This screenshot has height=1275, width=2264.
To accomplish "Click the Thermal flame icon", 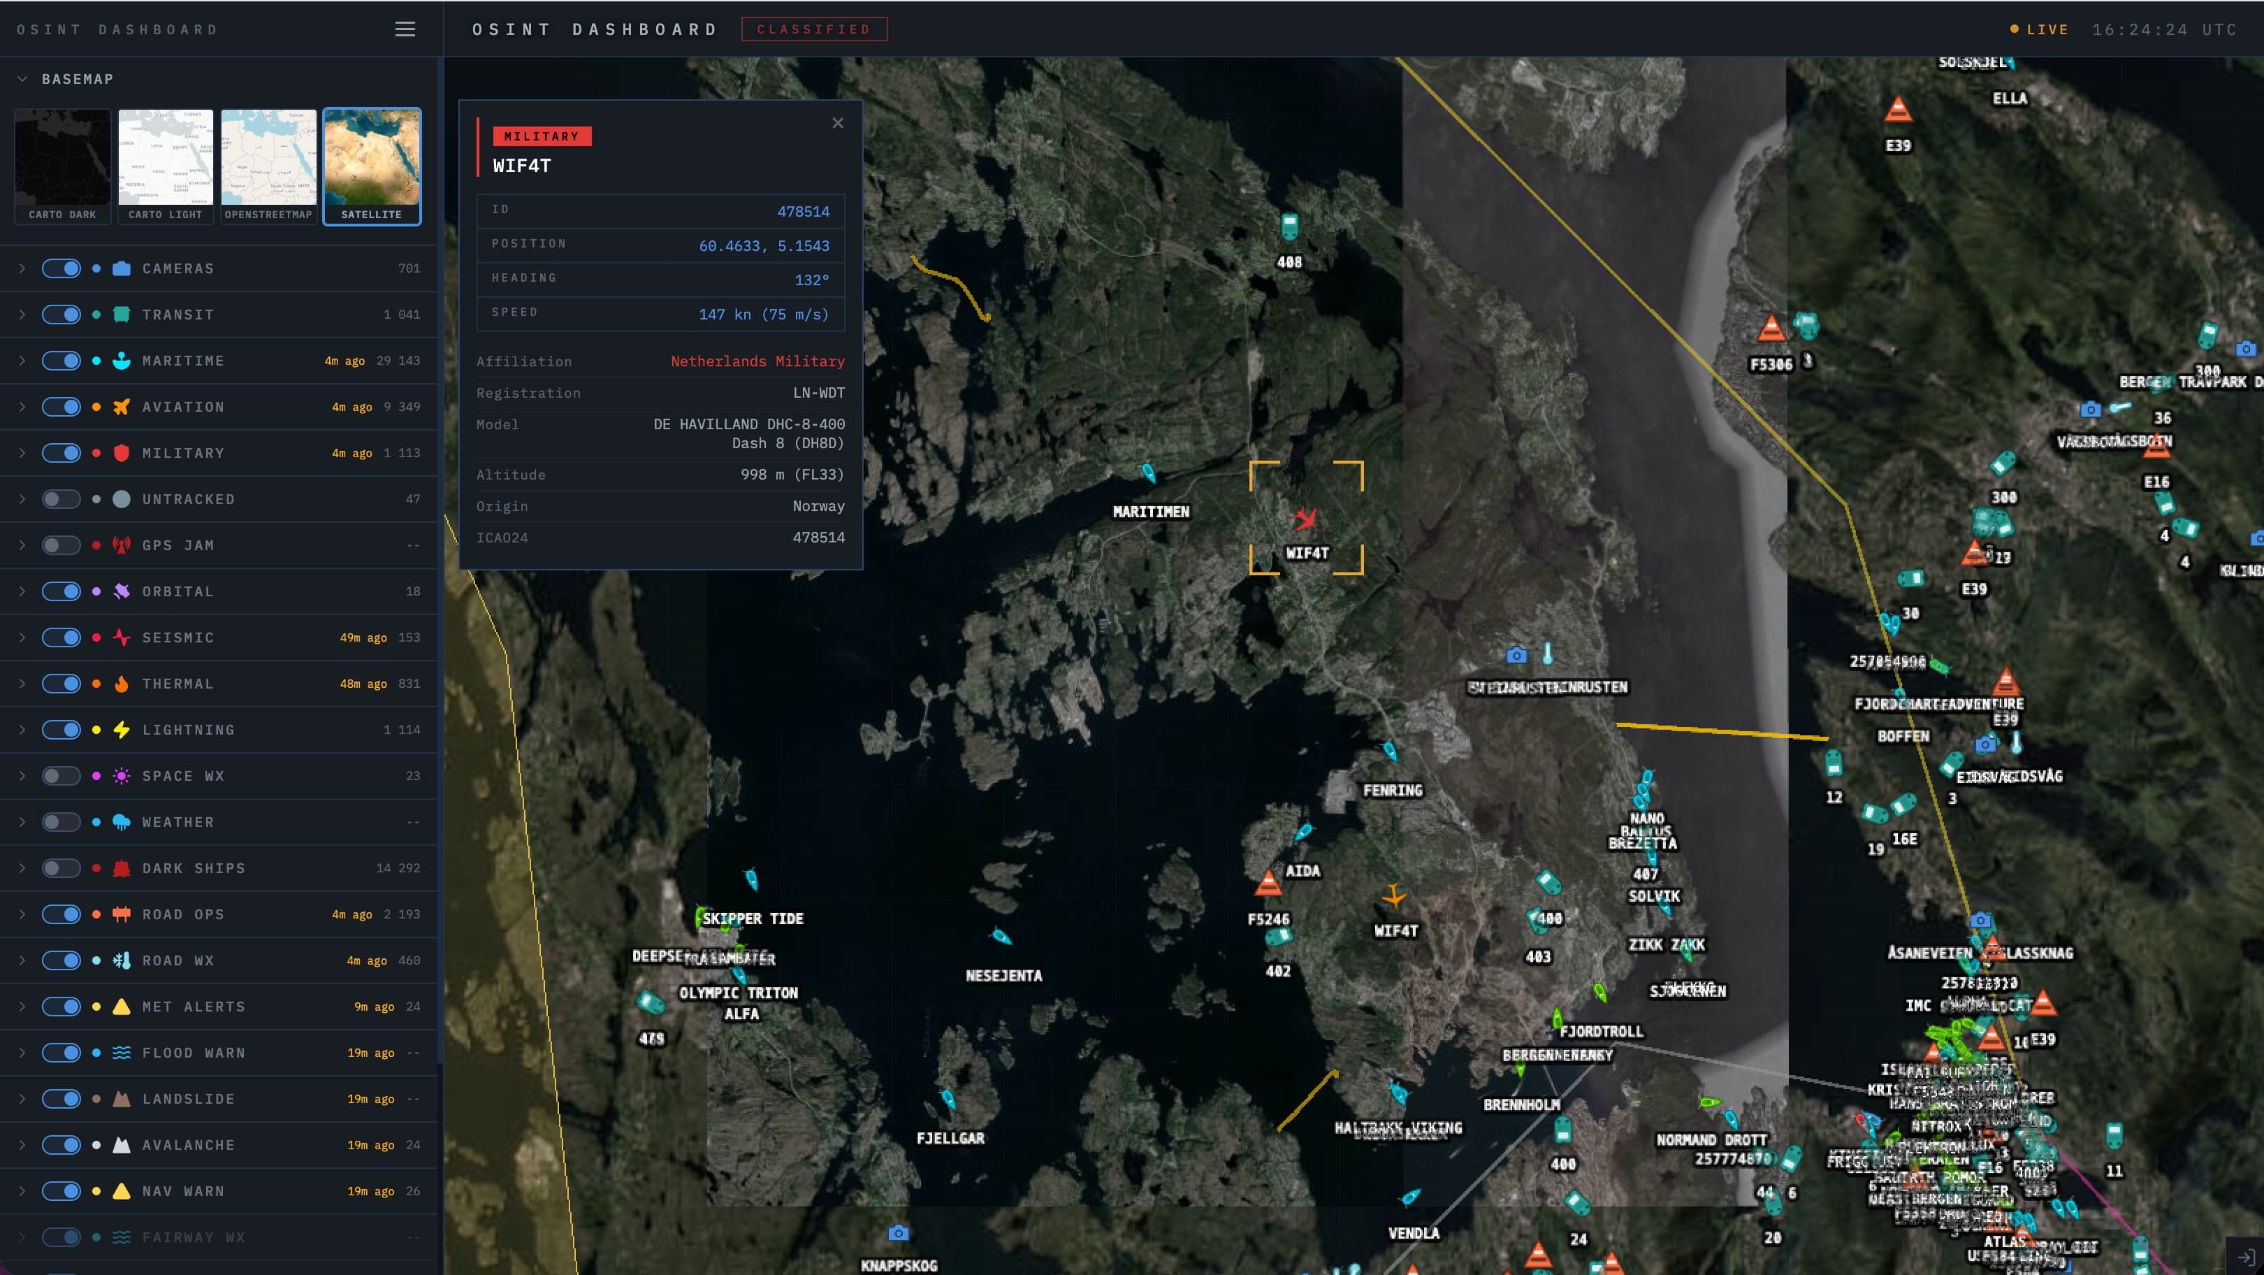I will [x=122, y=683].
